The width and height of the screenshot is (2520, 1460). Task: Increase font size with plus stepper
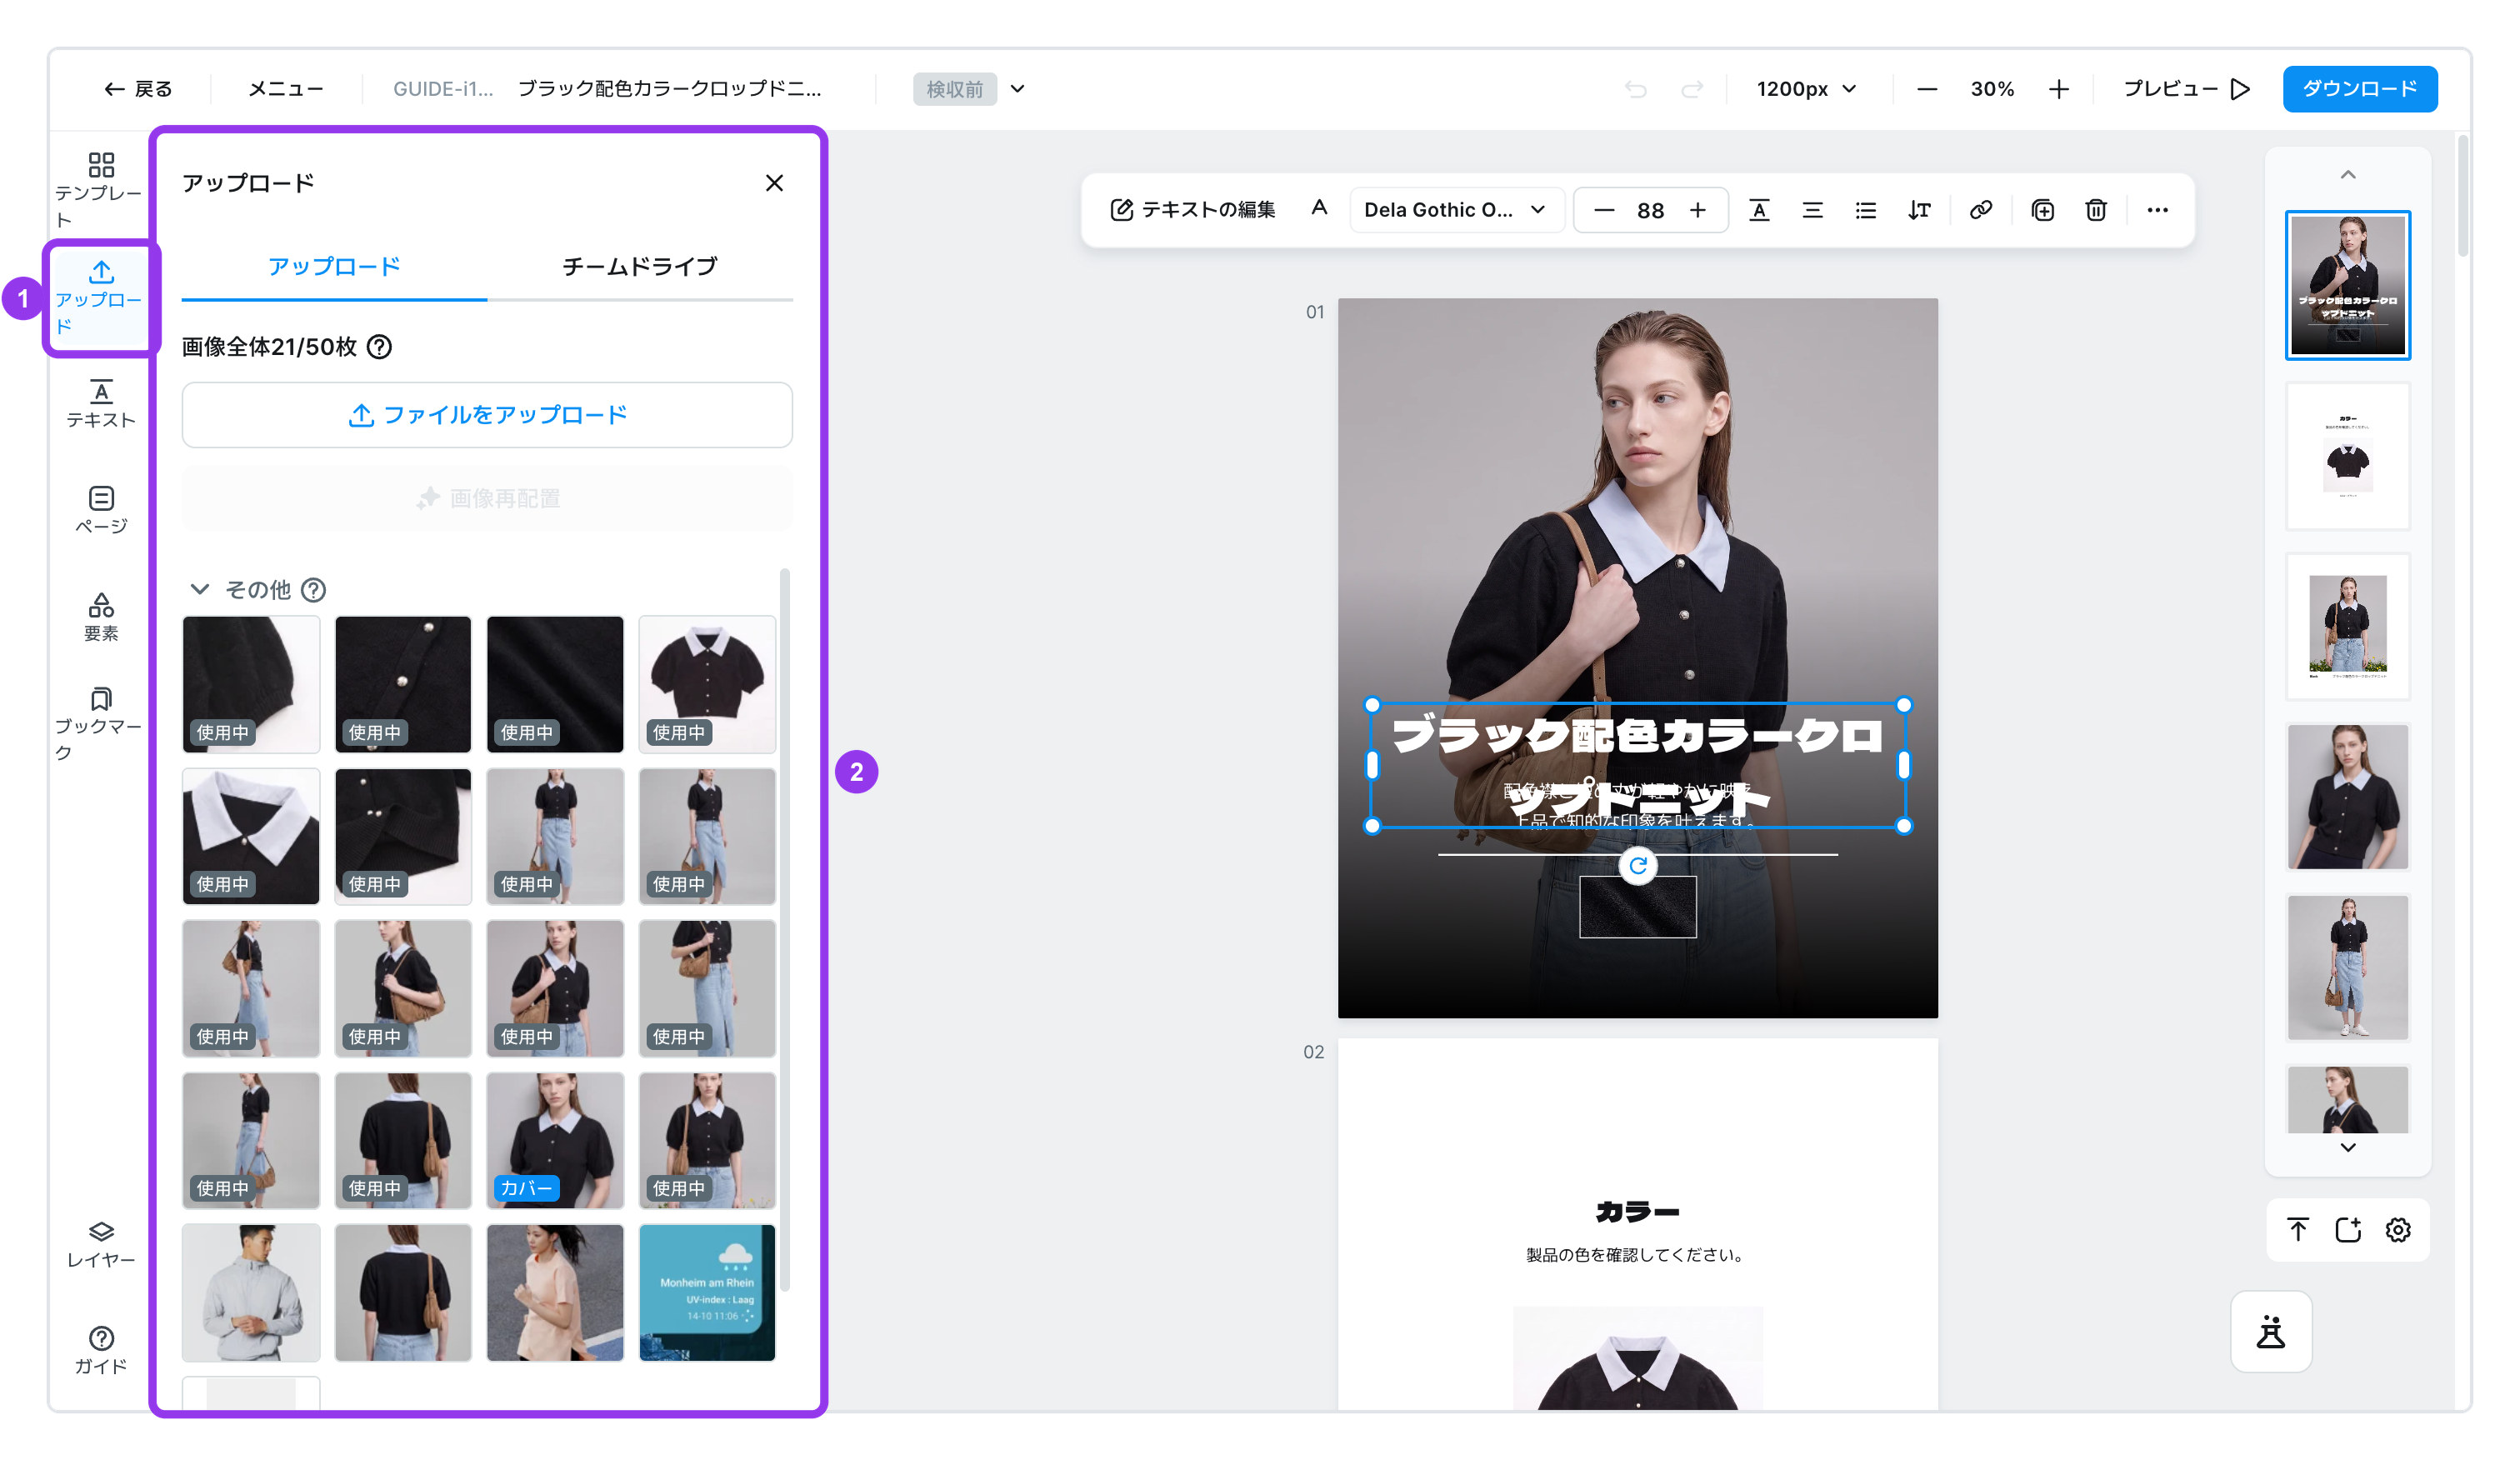[1697, 210]
